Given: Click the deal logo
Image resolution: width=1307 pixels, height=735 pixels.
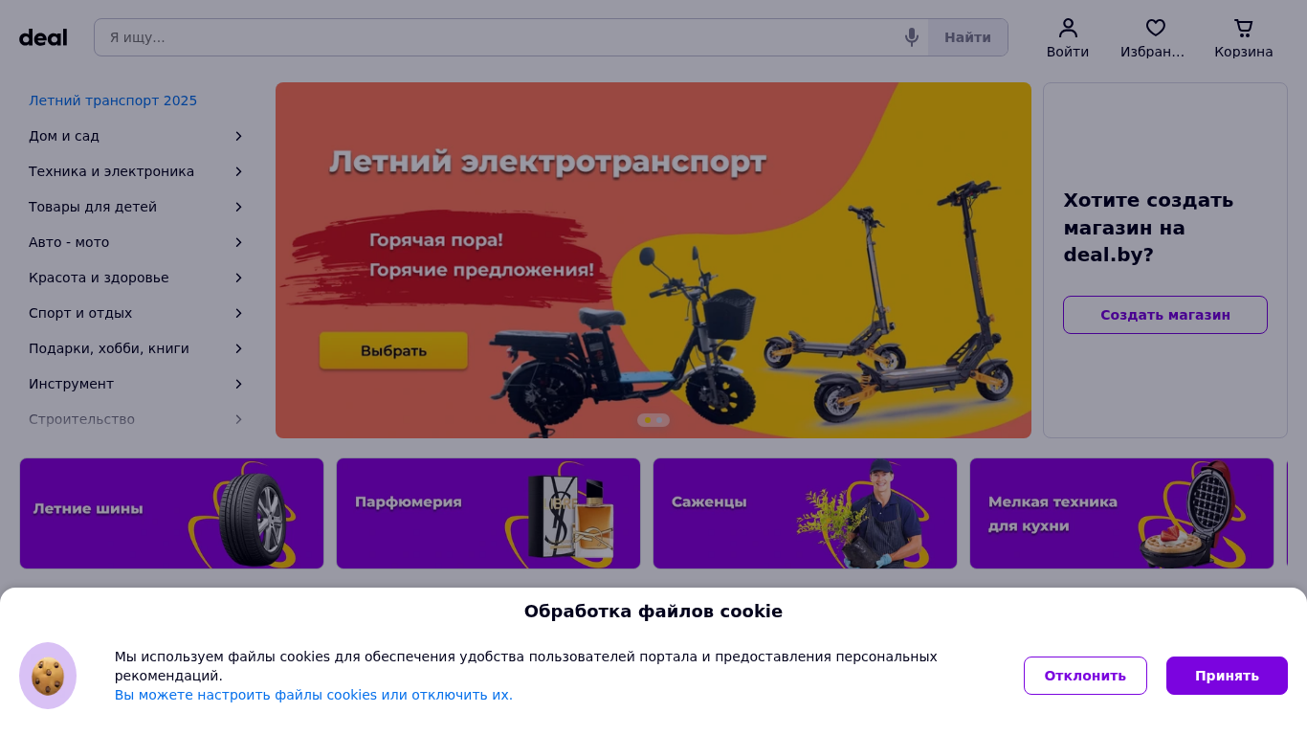Looking at the screenshot, I should click(43, 37).
